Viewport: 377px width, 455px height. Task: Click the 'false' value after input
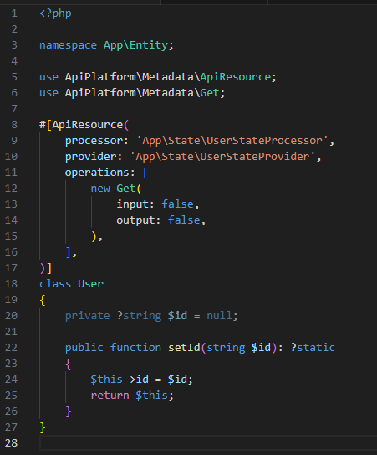[x=177, y=204]
